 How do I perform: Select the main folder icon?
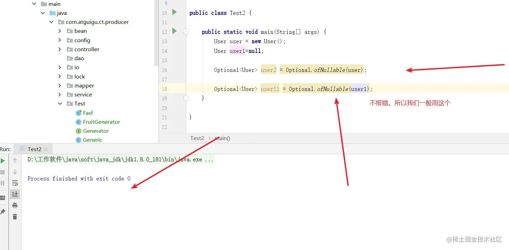(x=44, y=4)
